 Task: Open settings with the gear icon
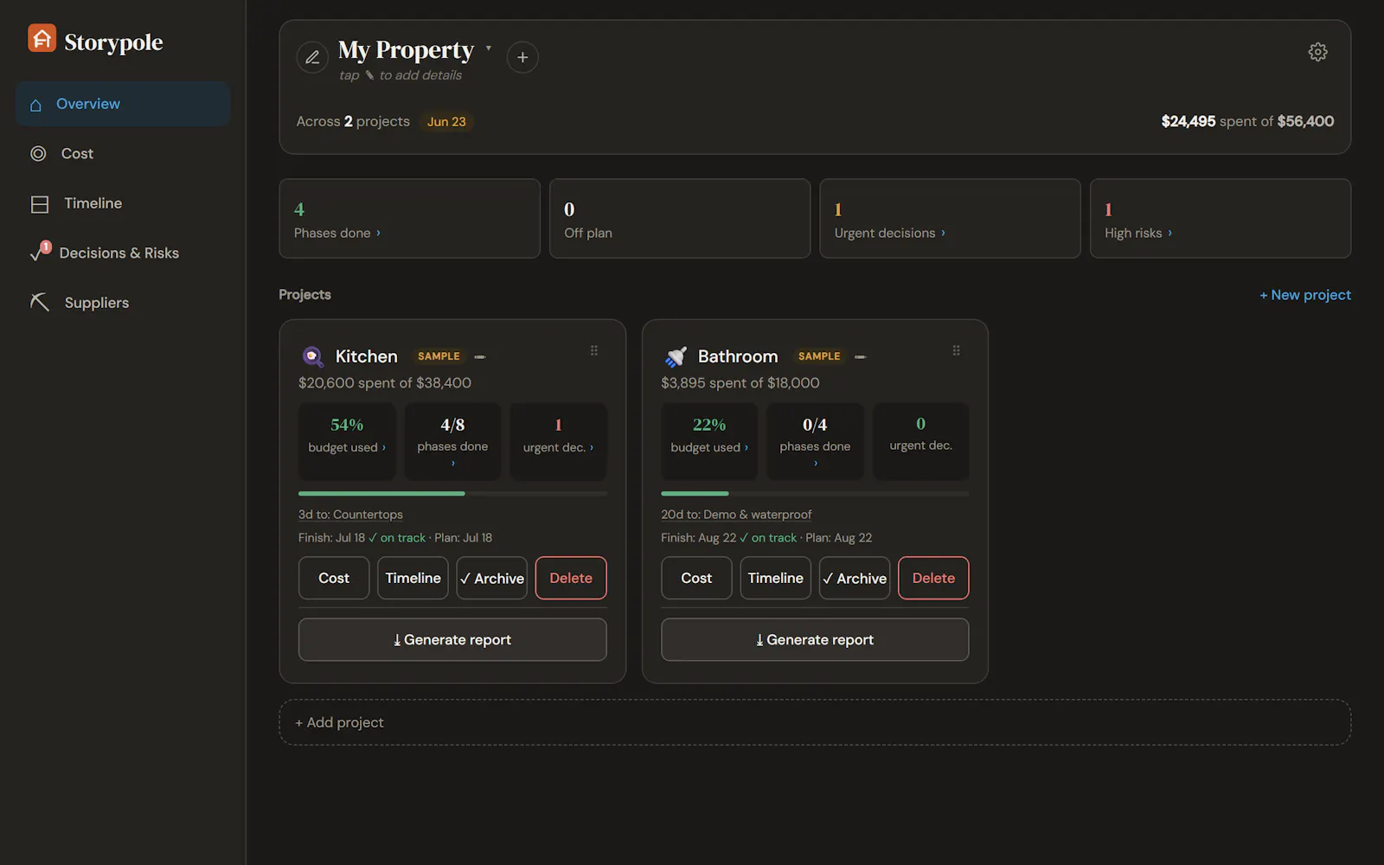pyautogui.click(x=1317, y=52)
